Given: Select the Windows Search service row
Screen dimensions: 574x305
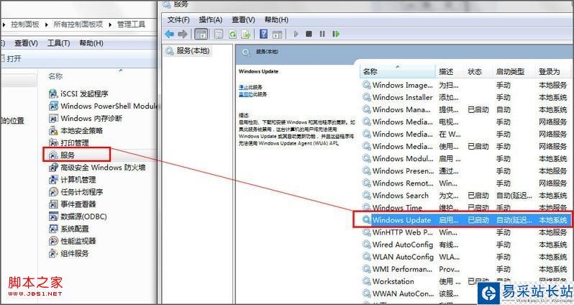Looking at the screenshot, I should click(x=465, y=196).
